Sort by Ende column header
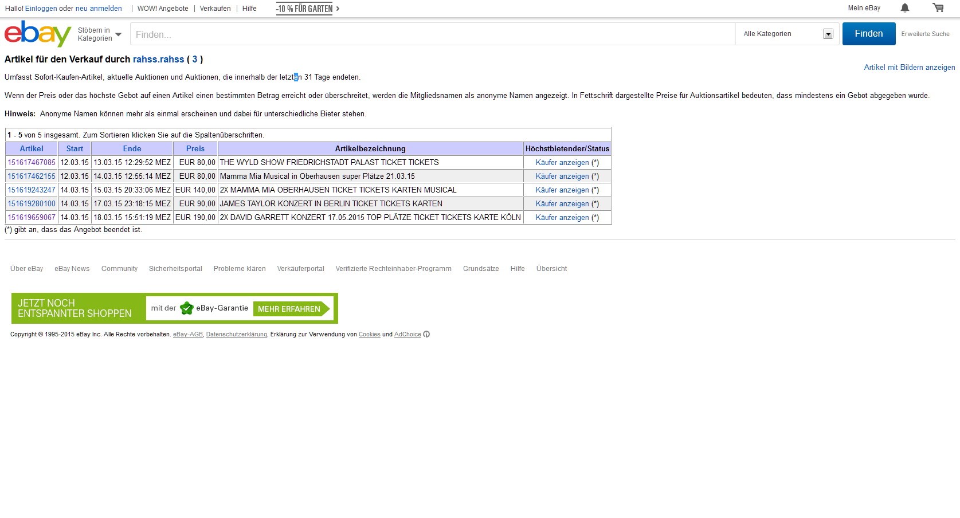Viewport: 960px width, 518px height. (132, 149)
